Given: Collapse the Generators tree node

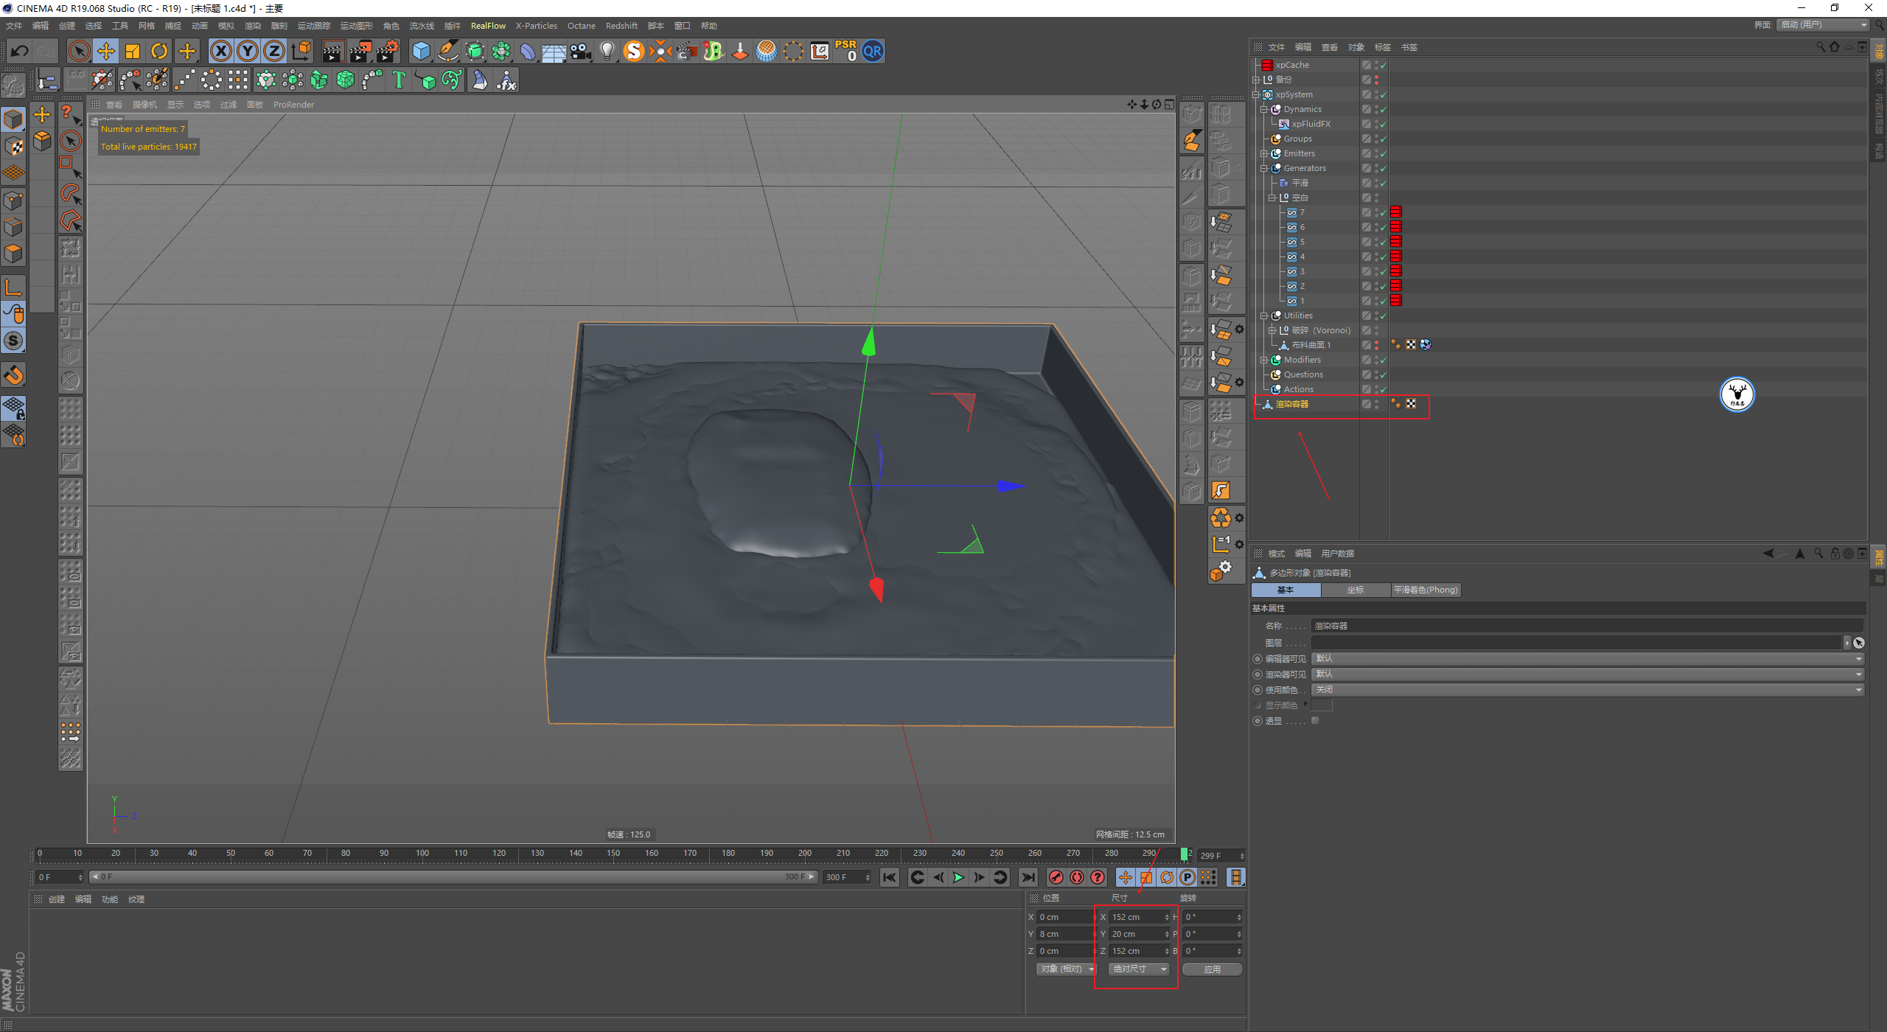Looking at the screenshot, I should point(1263,168).
